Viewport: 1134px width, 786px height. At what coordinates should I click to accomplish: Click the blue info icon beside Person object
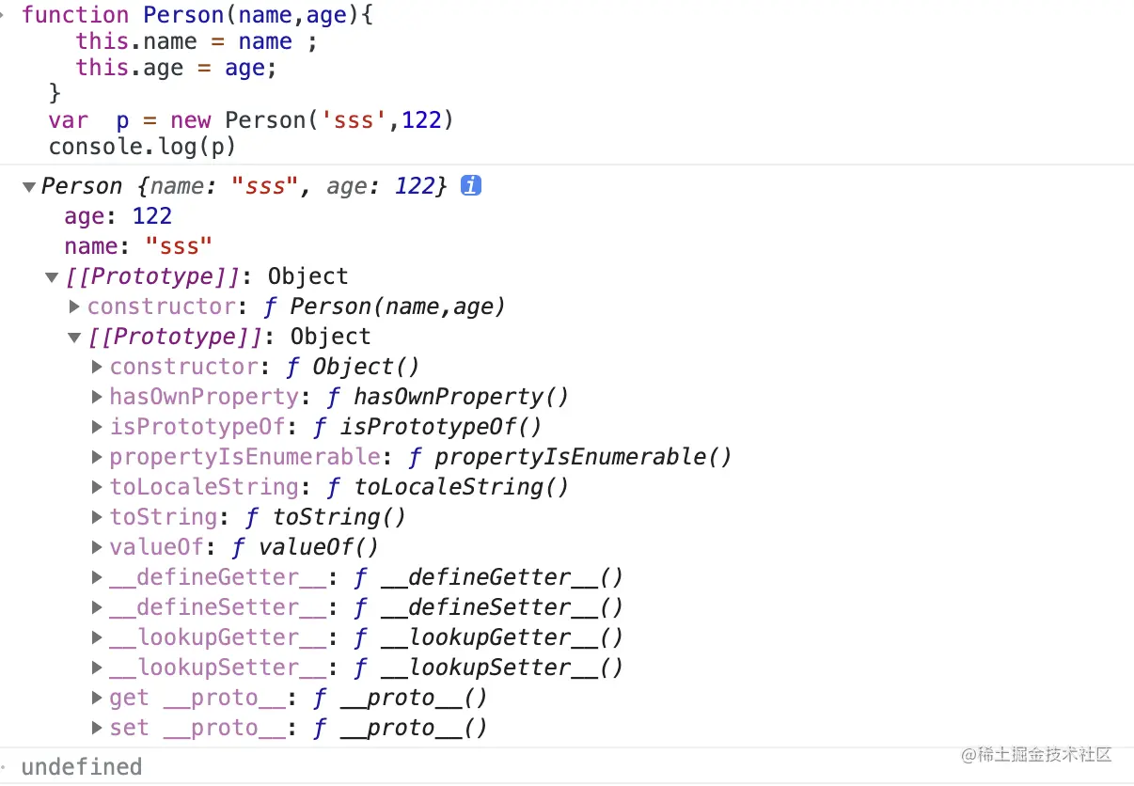point(471,186)
